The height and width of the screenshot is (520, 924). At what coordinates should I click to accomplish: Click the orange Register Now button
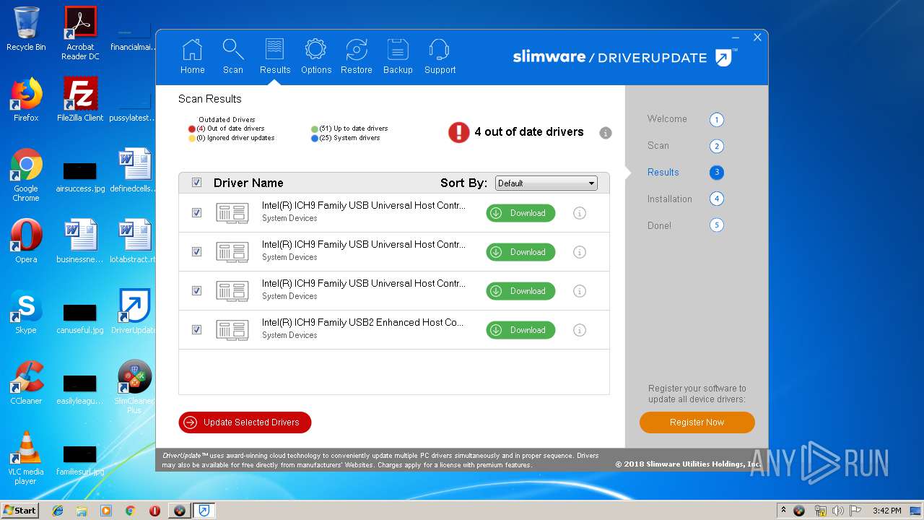point(697,422)
